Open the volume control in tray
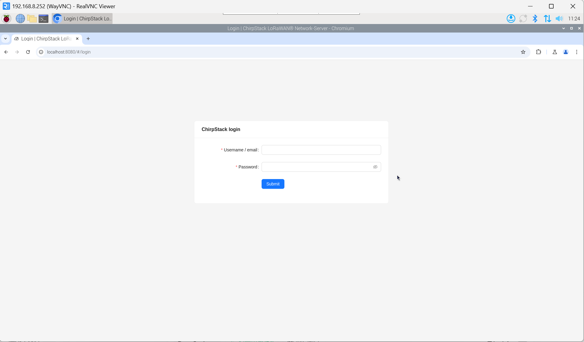The height and width of the screenshot is (342, 584). (x=559, y=19)
